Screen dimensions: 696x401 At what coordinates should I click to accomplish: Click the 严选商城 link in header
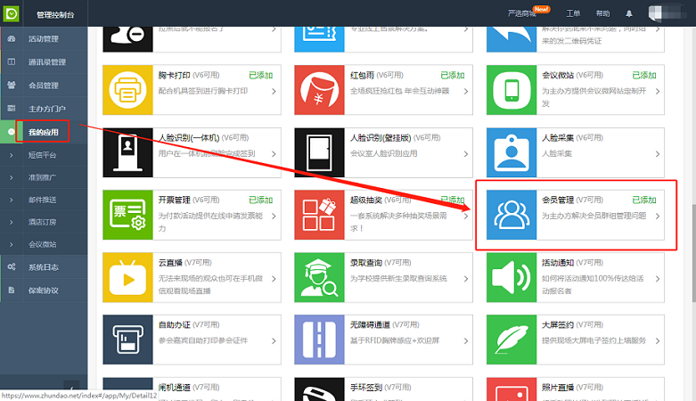tap(521, 14)
